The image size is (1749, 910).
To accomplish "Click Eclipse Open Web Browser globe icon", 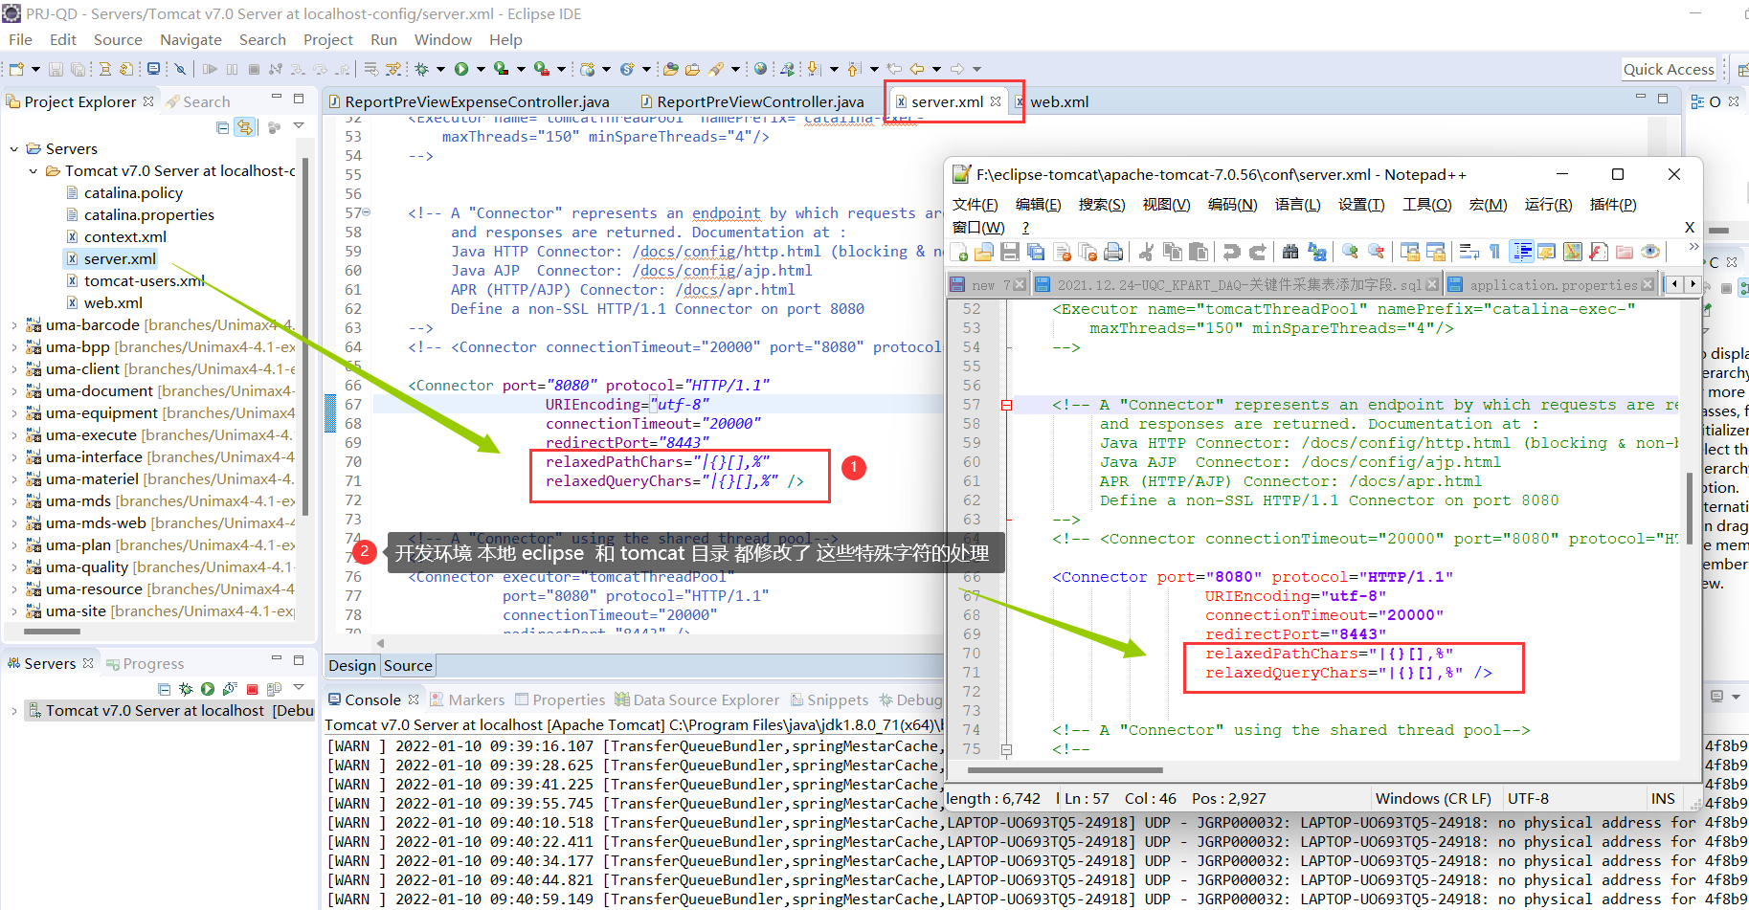I will tap(760, 69).
